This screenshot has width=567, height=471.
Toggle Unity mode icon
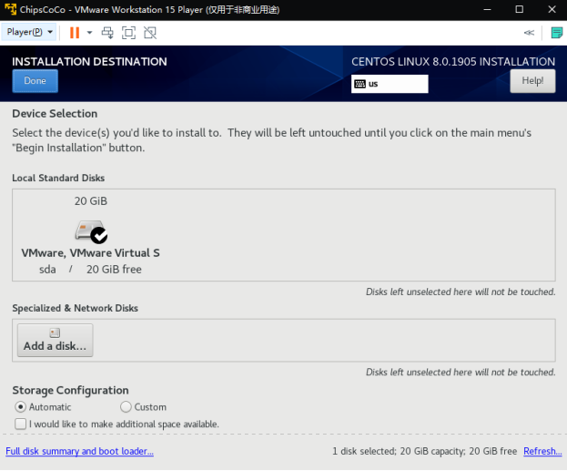[x=150, y=33]
